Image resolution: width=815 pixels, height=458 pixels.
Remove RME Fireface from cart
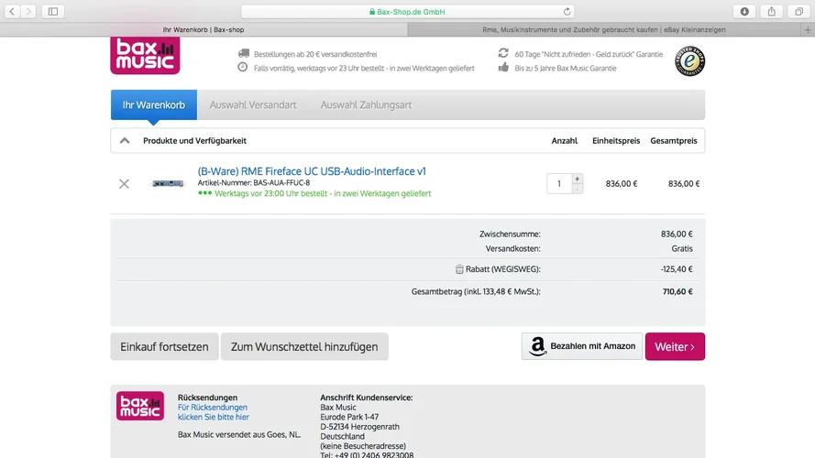[x=124, y=184]
